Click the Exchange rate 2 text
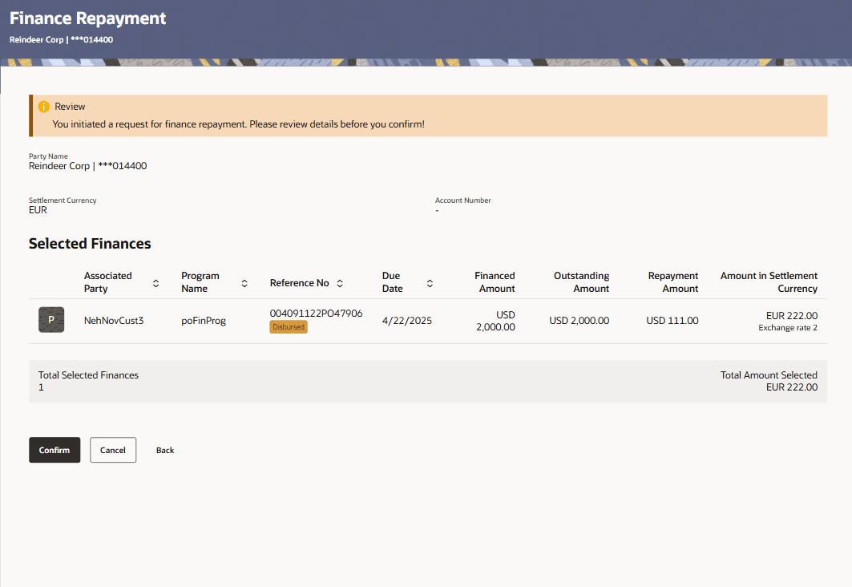 click(x=788, y=328)
